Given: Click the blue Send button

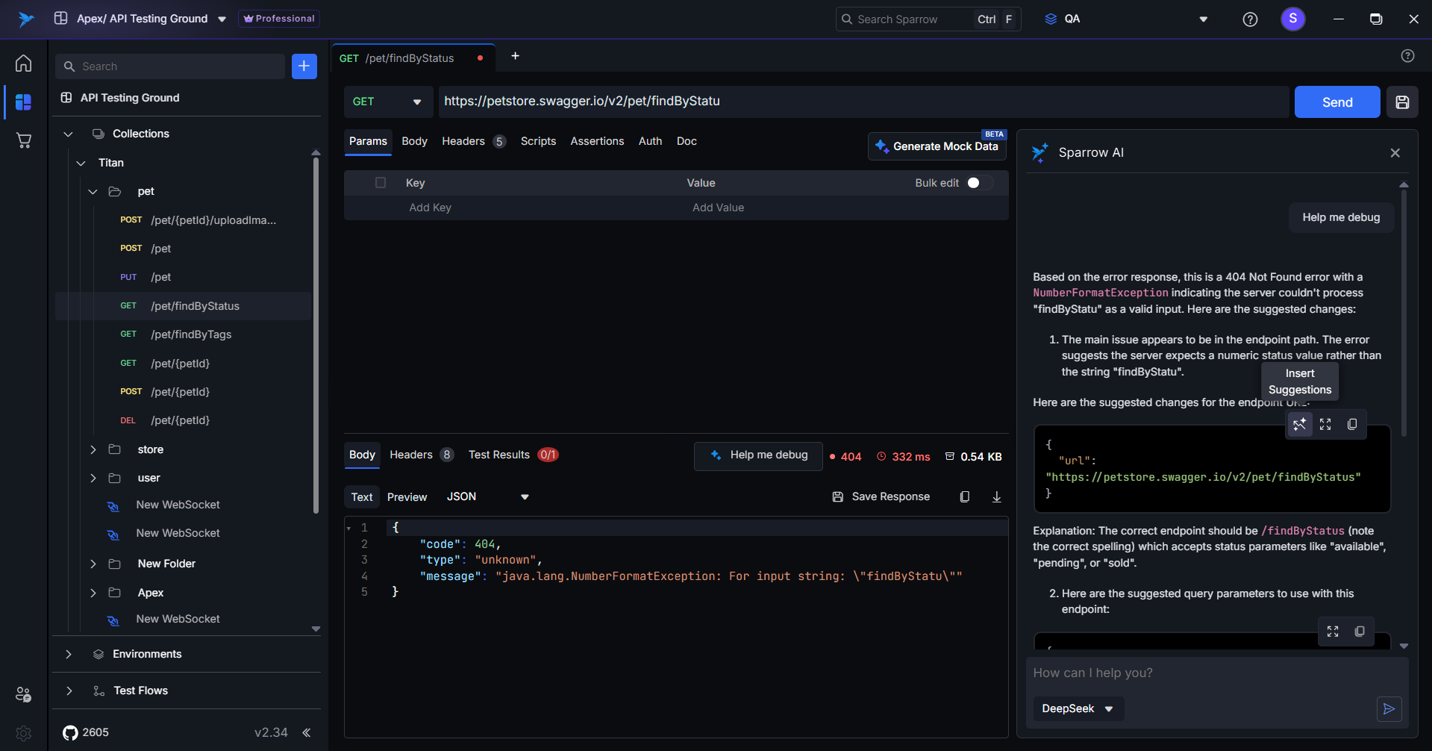Looking at the screenshot, I should [1336, 102].
